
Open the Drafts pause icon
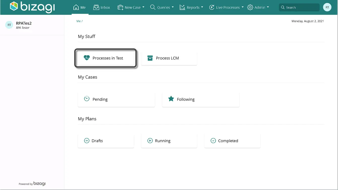pyautogui.click(x=87, y=141)
